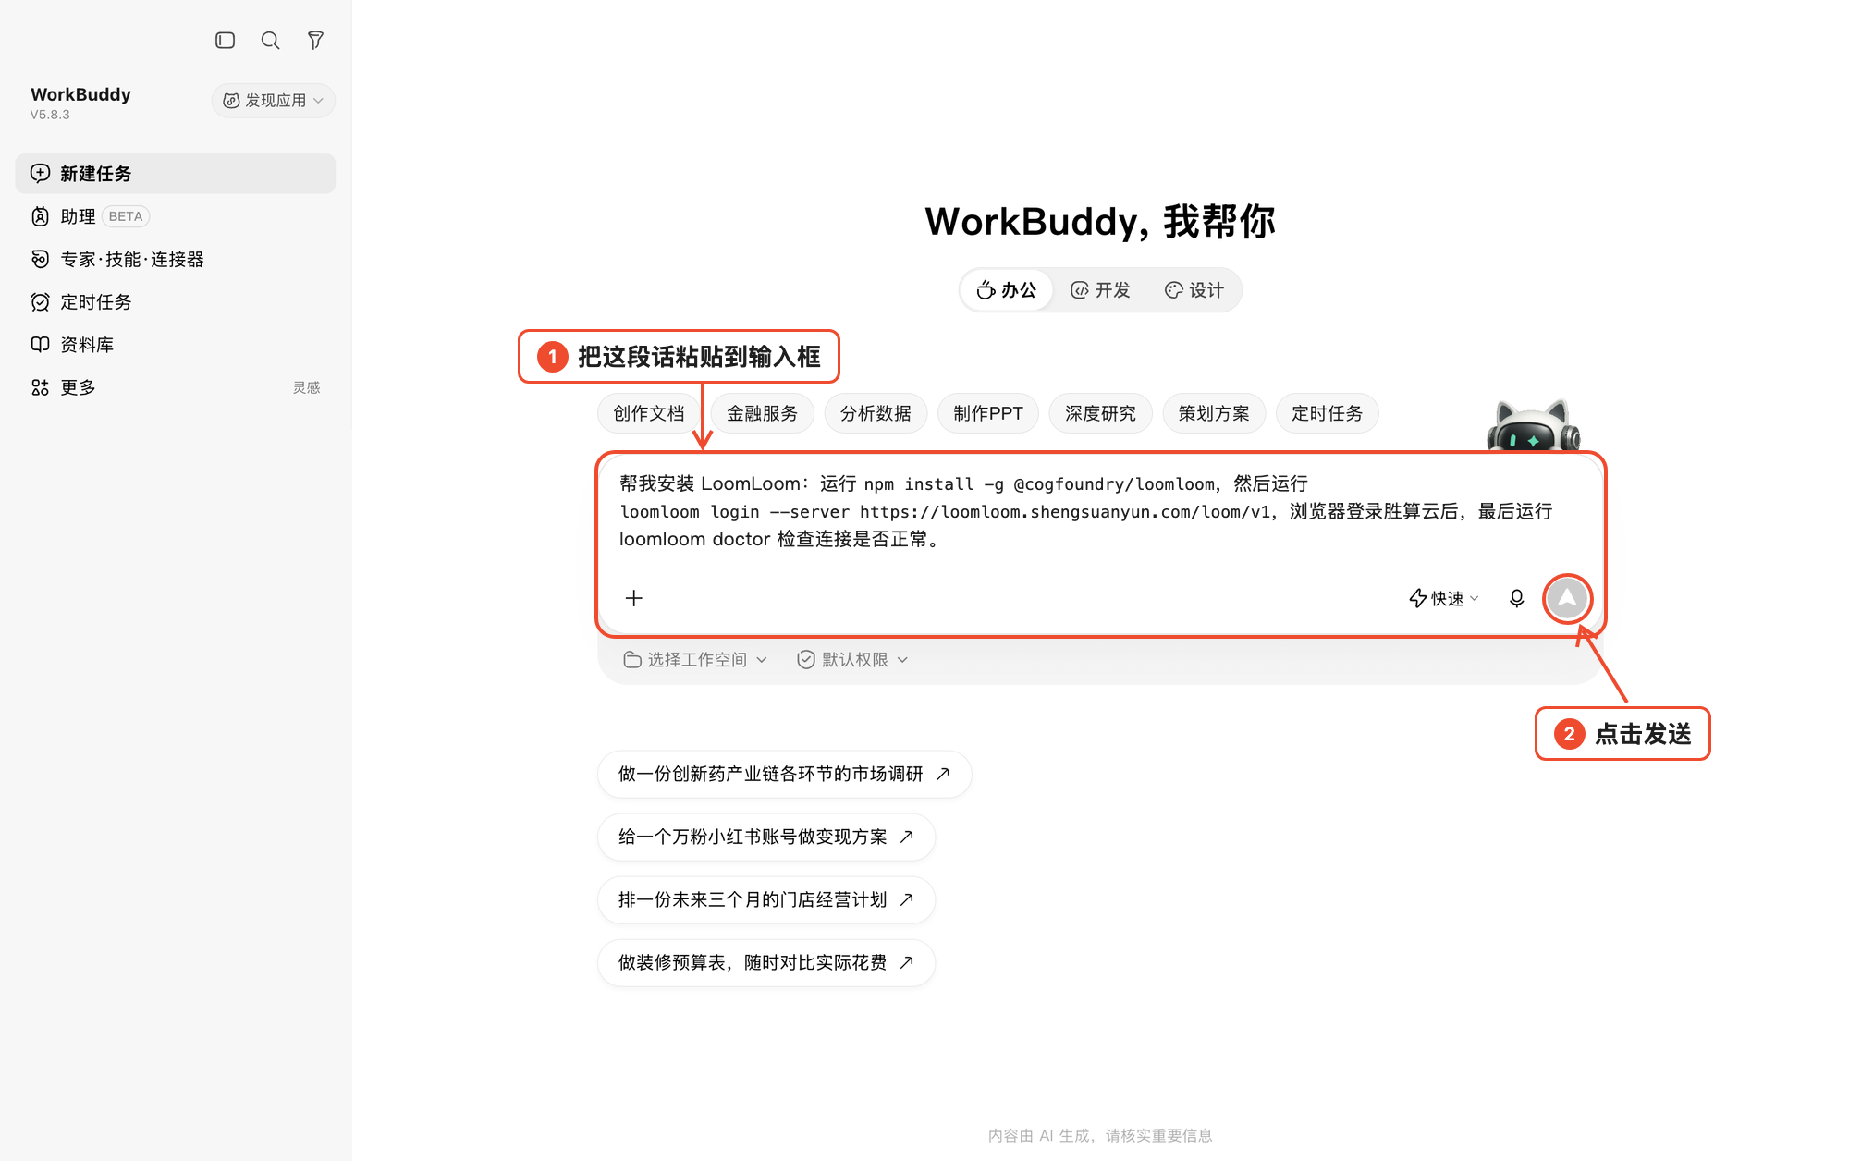Click inside the message input text area
This screenshot has height=1161, width=1849.
[x=1100, y=511]
